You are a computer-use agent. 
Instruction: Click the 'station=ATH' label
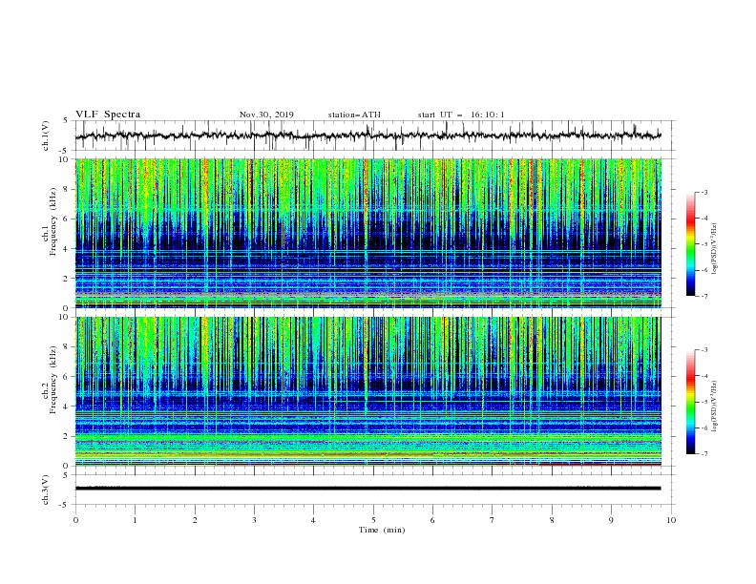[x=354, y=115]
